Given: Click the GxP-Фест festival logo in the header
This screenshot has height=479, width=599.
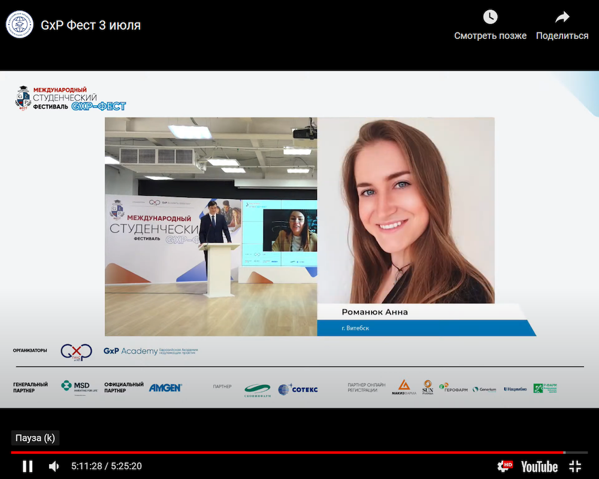Looking at the screenshot, I should click(x=71, y=98).
